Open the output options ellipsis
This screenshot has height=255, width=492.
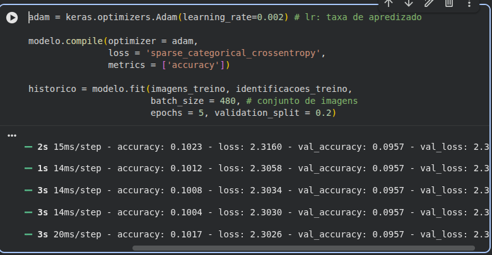click(11, 135)
